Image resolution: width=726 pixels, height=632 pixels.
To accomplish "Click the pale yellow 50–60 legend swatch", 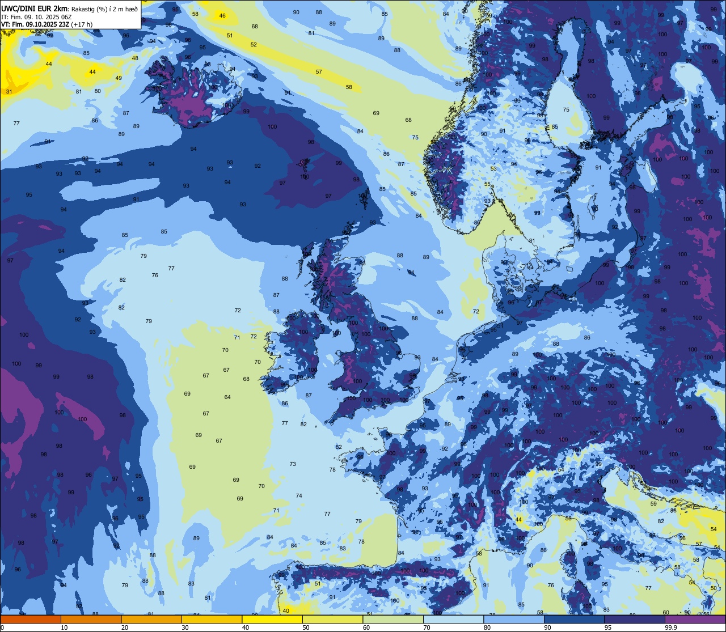I will point(332,619).
